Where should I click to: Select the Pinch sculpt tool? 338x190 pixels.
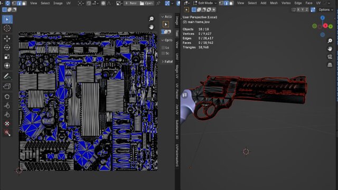click(7, 115)
